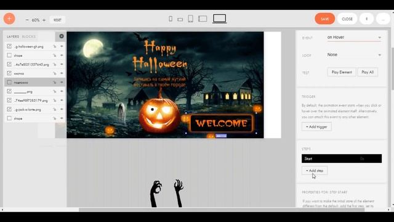The width and height of the screenshot is (394, 222).
Task: Zoom out with the minus icon
Action: [x=27, y=20]
